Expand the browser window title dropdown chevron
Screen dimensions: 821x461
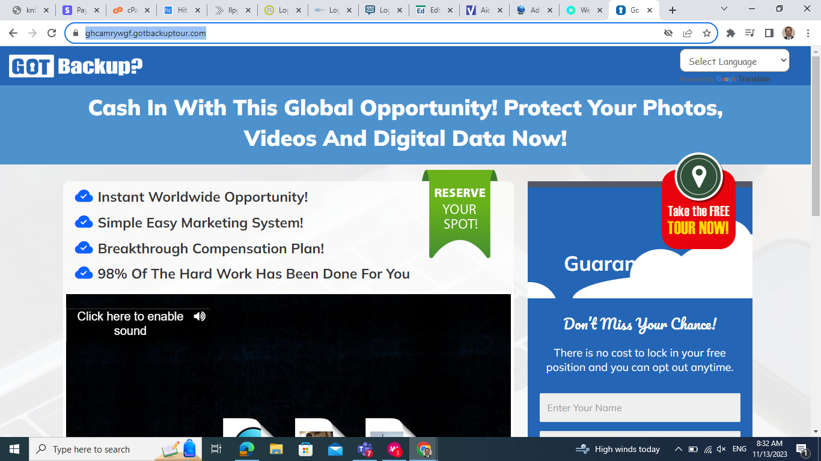tap(724, 10)
